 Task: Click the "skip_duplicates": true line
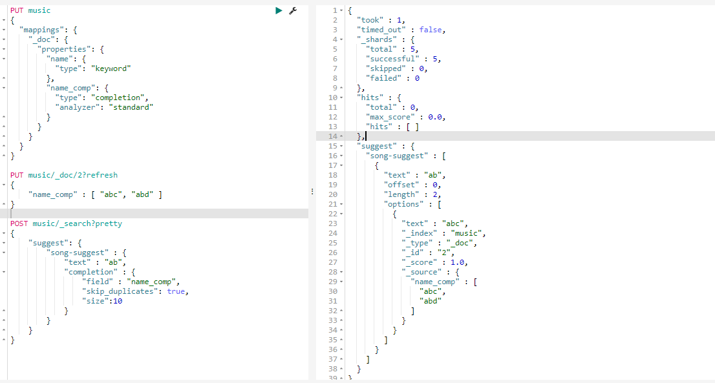[135, 291]
